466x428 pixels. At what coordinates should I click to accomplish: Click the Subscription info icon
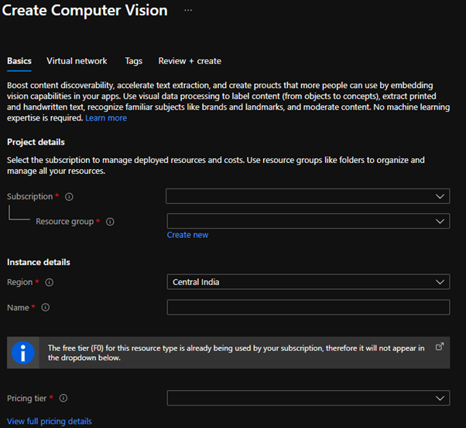69,197
